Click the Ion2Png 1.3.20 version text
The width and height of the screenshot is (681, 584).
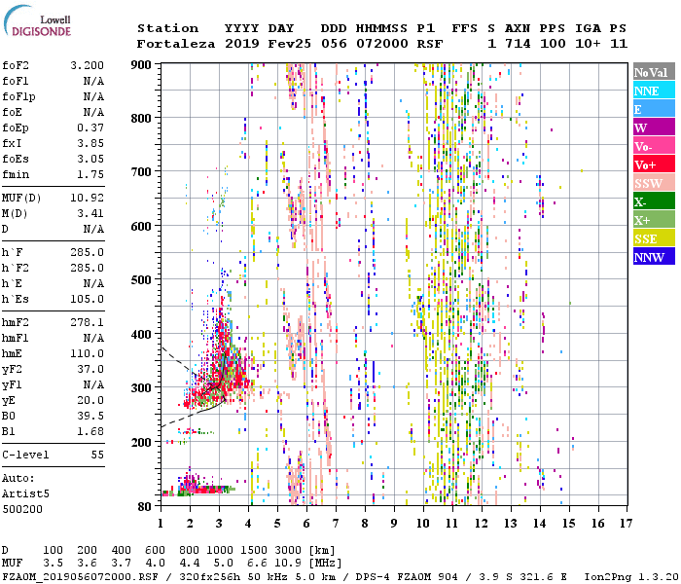coord(631,576)
